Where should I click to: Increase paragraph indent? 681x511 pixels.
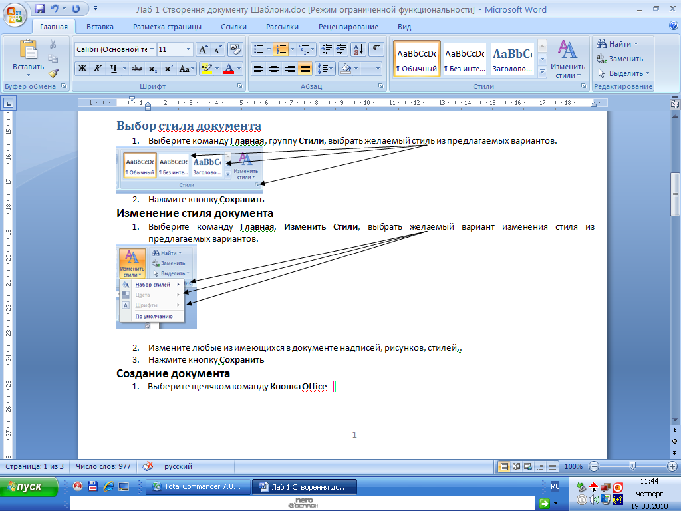342,49
